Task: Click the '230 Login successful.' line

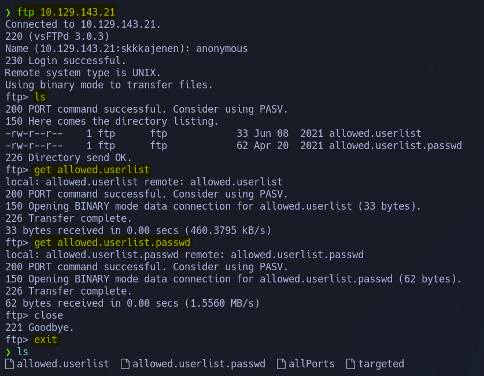Action: click(x=65, y=61)
